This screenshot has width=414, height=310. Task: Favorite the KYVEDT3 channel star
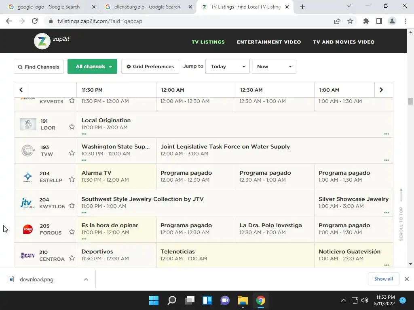tap(72, 101)
